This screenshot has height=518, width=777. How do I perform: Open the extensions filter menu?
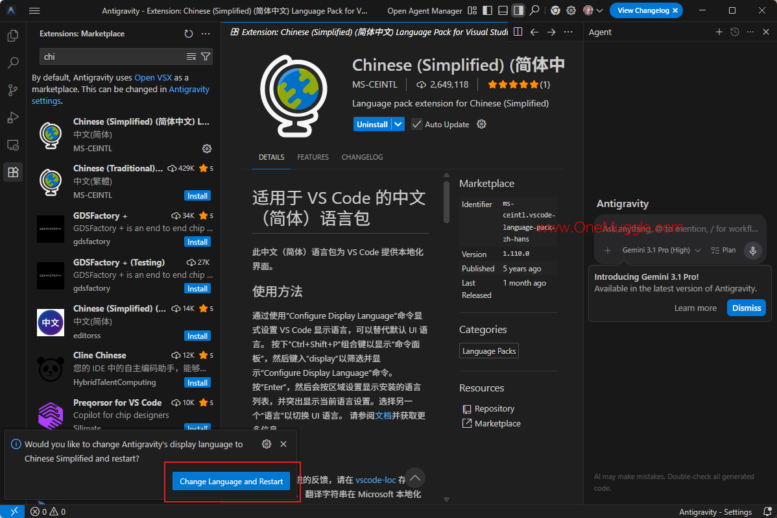coord(206,56)
